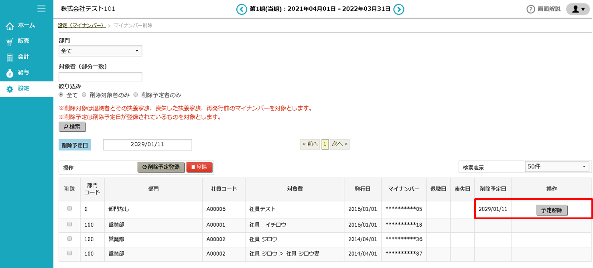Image resolution: width=593 pixels, height=268 pixels.
Task: Check delete box for 社員テスト row
Action: point(69,209)
